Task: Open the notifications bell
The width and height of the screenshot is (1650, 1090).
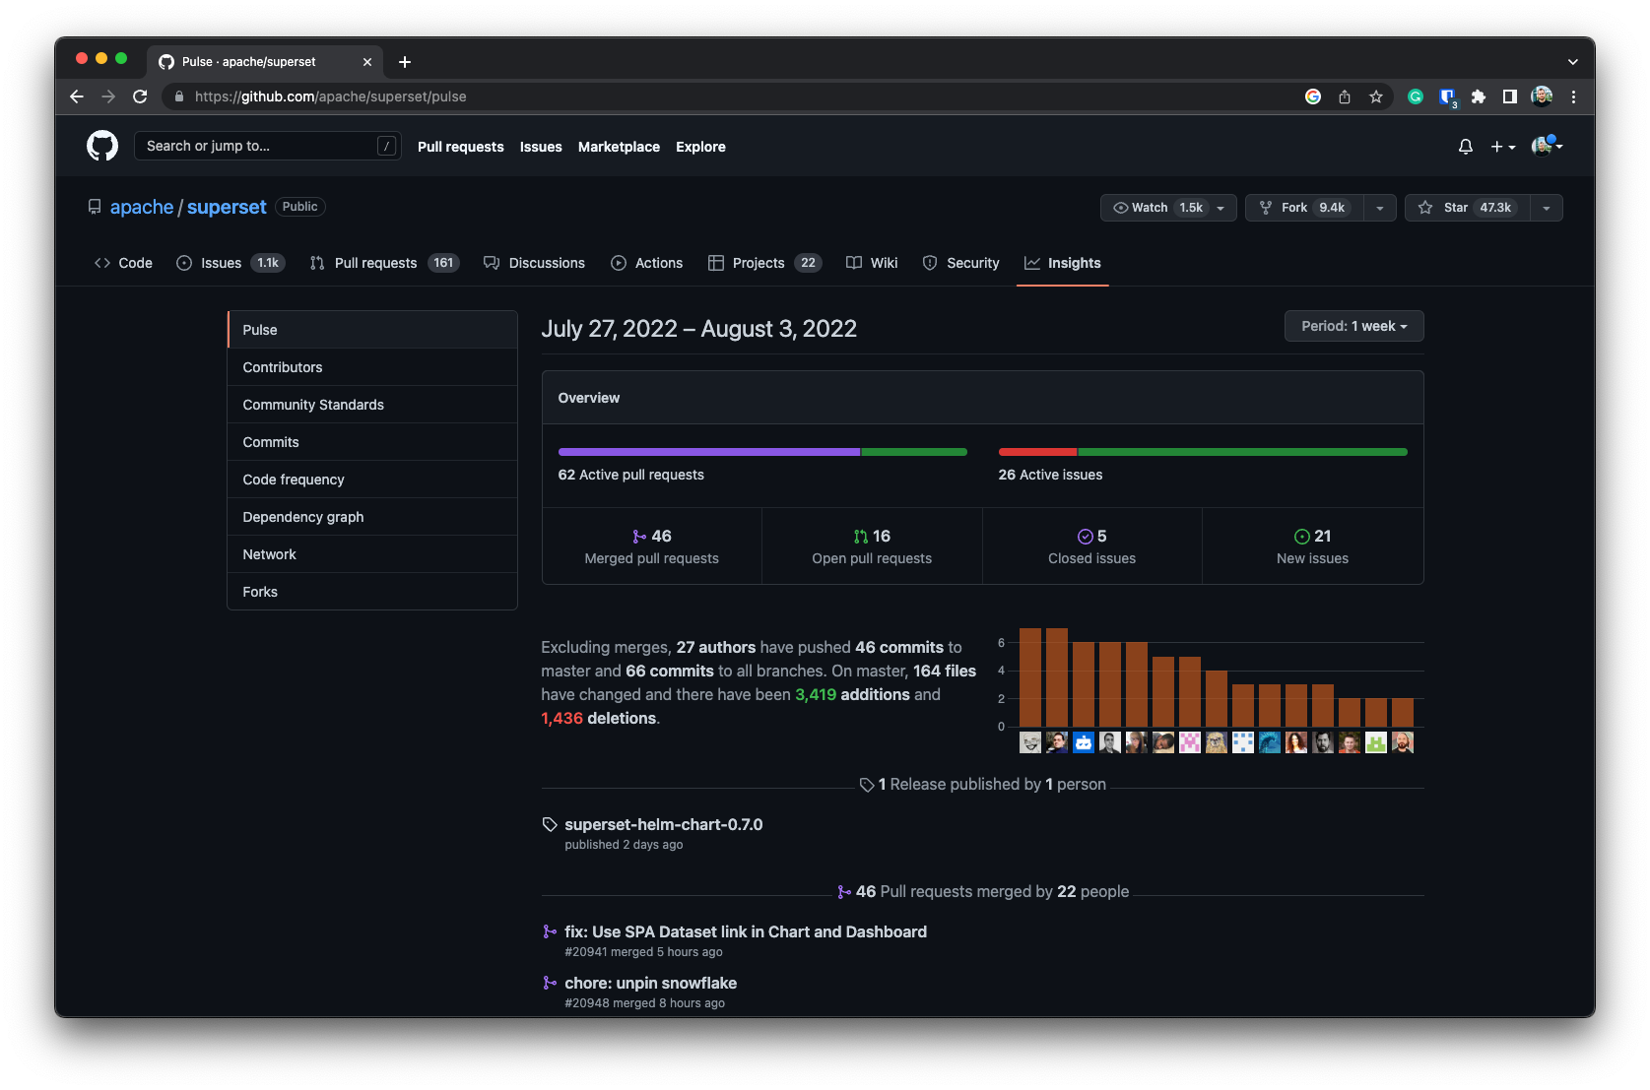Action: (1466, 147)
